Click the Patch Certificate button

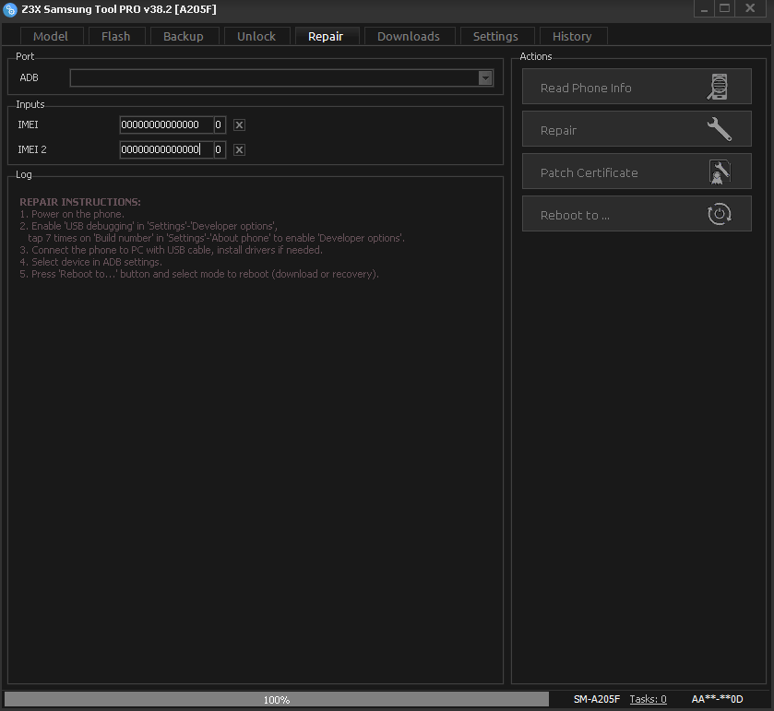[637, 172]
